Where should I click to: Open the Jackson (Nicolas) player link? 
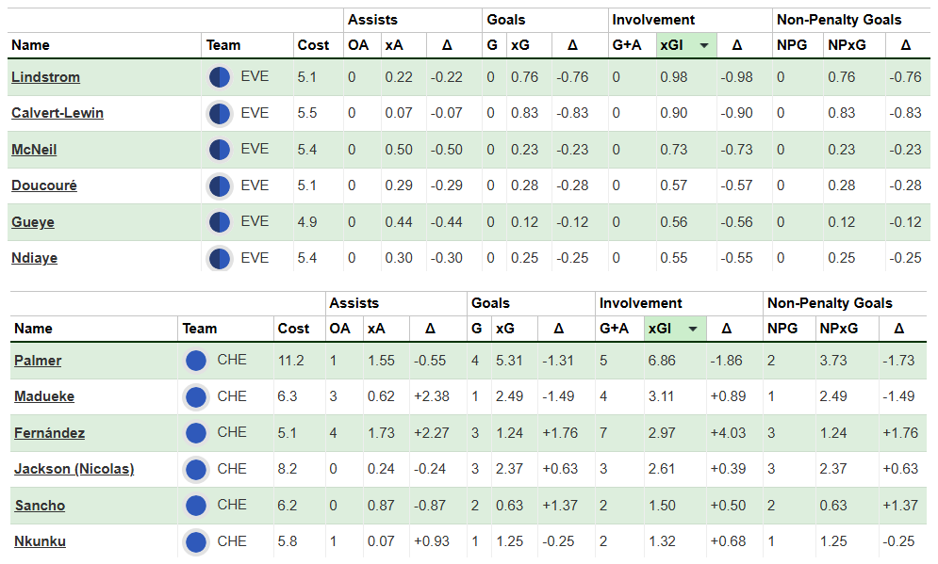74,469
